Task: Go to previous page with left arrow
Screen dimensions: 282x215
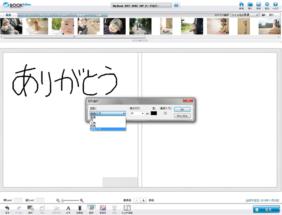Action: pyautogui.click(x=137, y=200)
